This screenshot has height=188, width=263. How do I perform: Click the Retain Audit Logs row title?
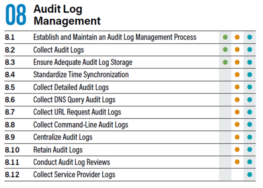point(58,150)
